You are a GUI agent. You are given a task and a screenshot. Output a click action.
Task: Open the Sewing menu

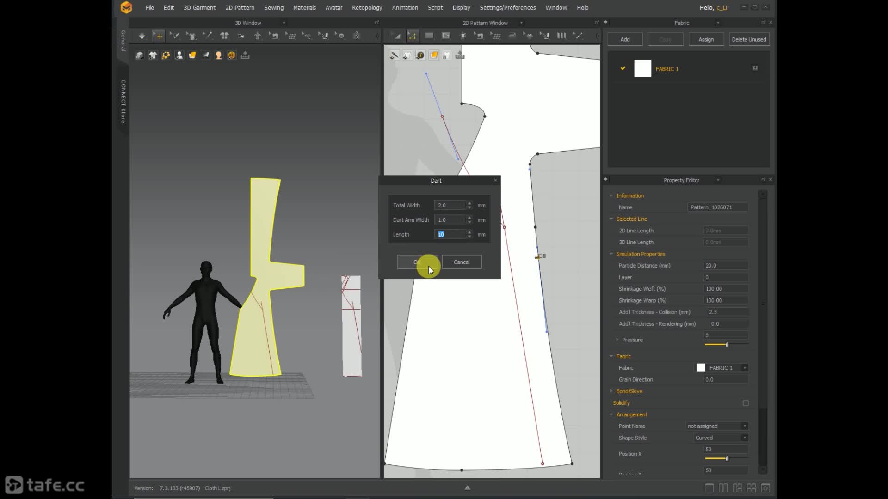click(x=274, y=7)
